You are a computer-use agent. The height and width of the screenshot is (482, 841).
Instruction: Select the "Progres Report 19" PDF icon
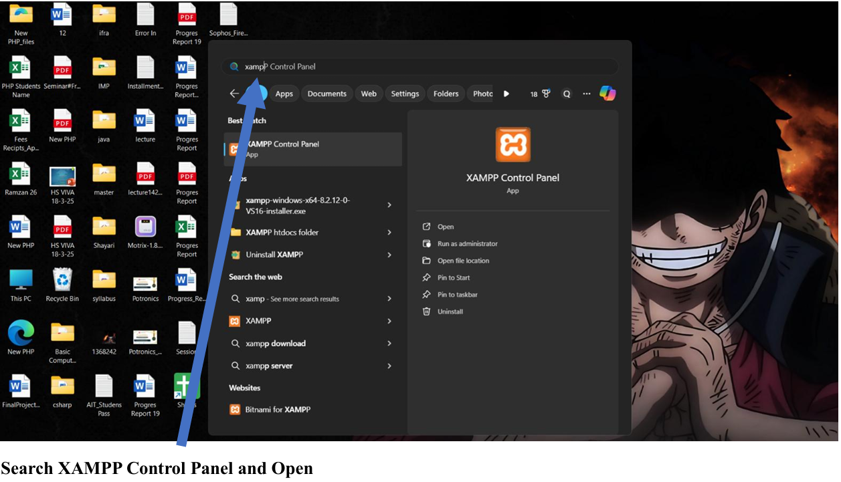(187, 23)
